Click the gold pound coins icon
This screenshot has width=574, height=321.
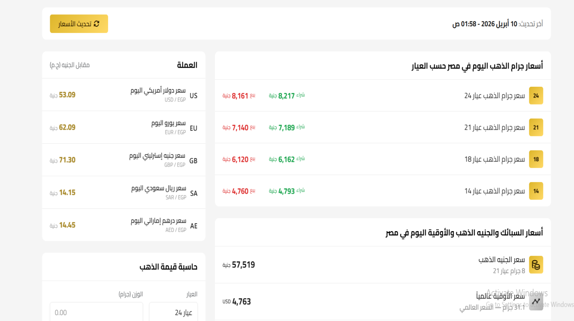pyautogui.click(x=536, y=265)
